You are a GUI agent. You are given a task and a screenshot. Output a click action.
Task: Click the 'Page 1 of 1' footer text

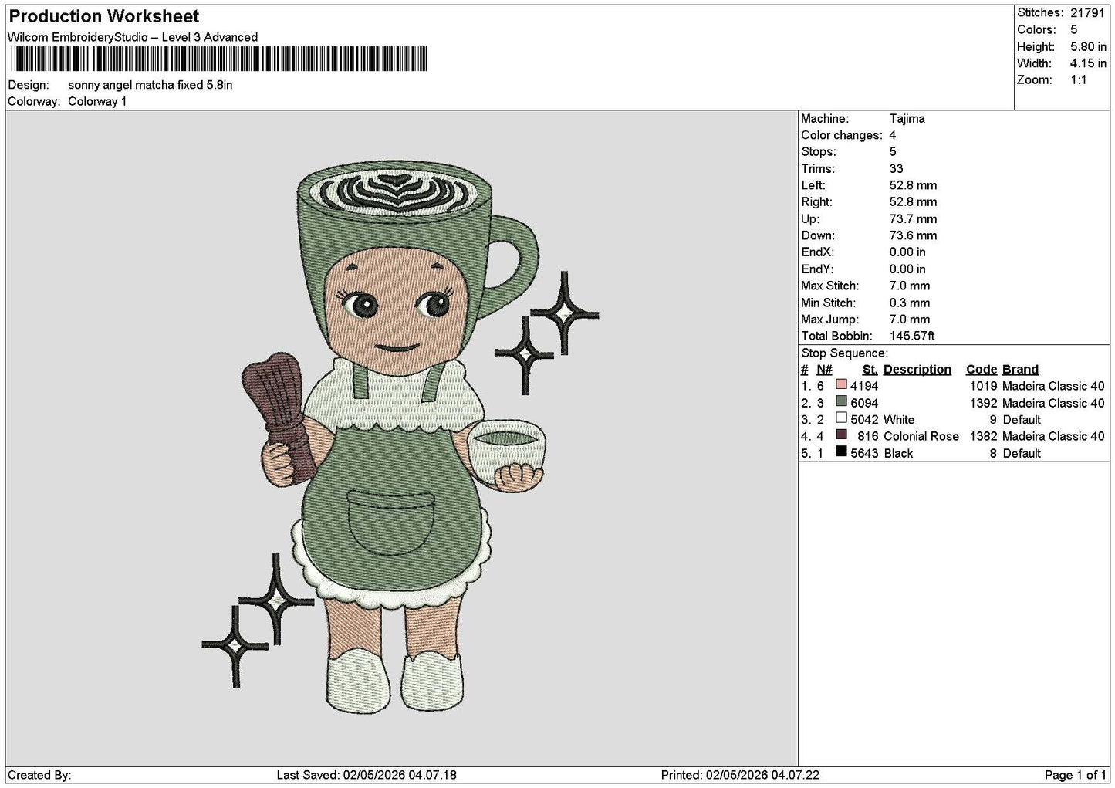click(1075, 775)
